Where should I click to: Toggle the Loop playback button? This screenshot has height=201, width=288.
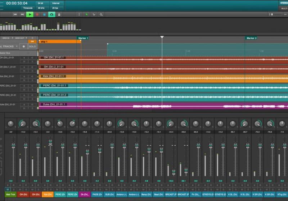point(51,14)
